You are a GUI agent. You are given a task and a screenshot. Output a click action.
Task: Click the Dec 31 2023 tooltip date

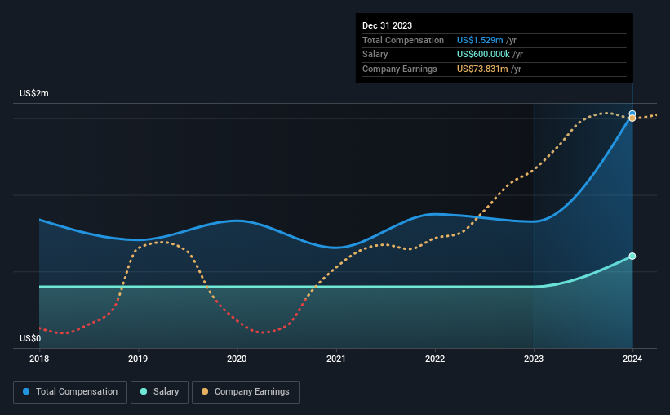click(387, 25)
